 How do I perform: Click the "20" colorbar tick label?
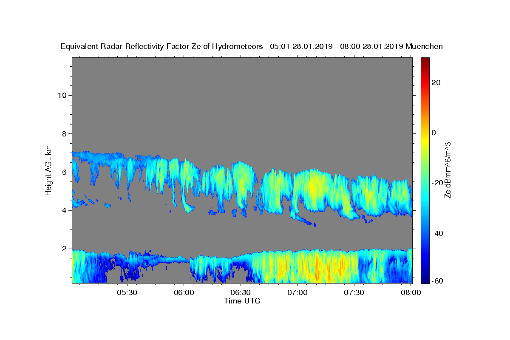pyautogui.click(x=435, y=82)
